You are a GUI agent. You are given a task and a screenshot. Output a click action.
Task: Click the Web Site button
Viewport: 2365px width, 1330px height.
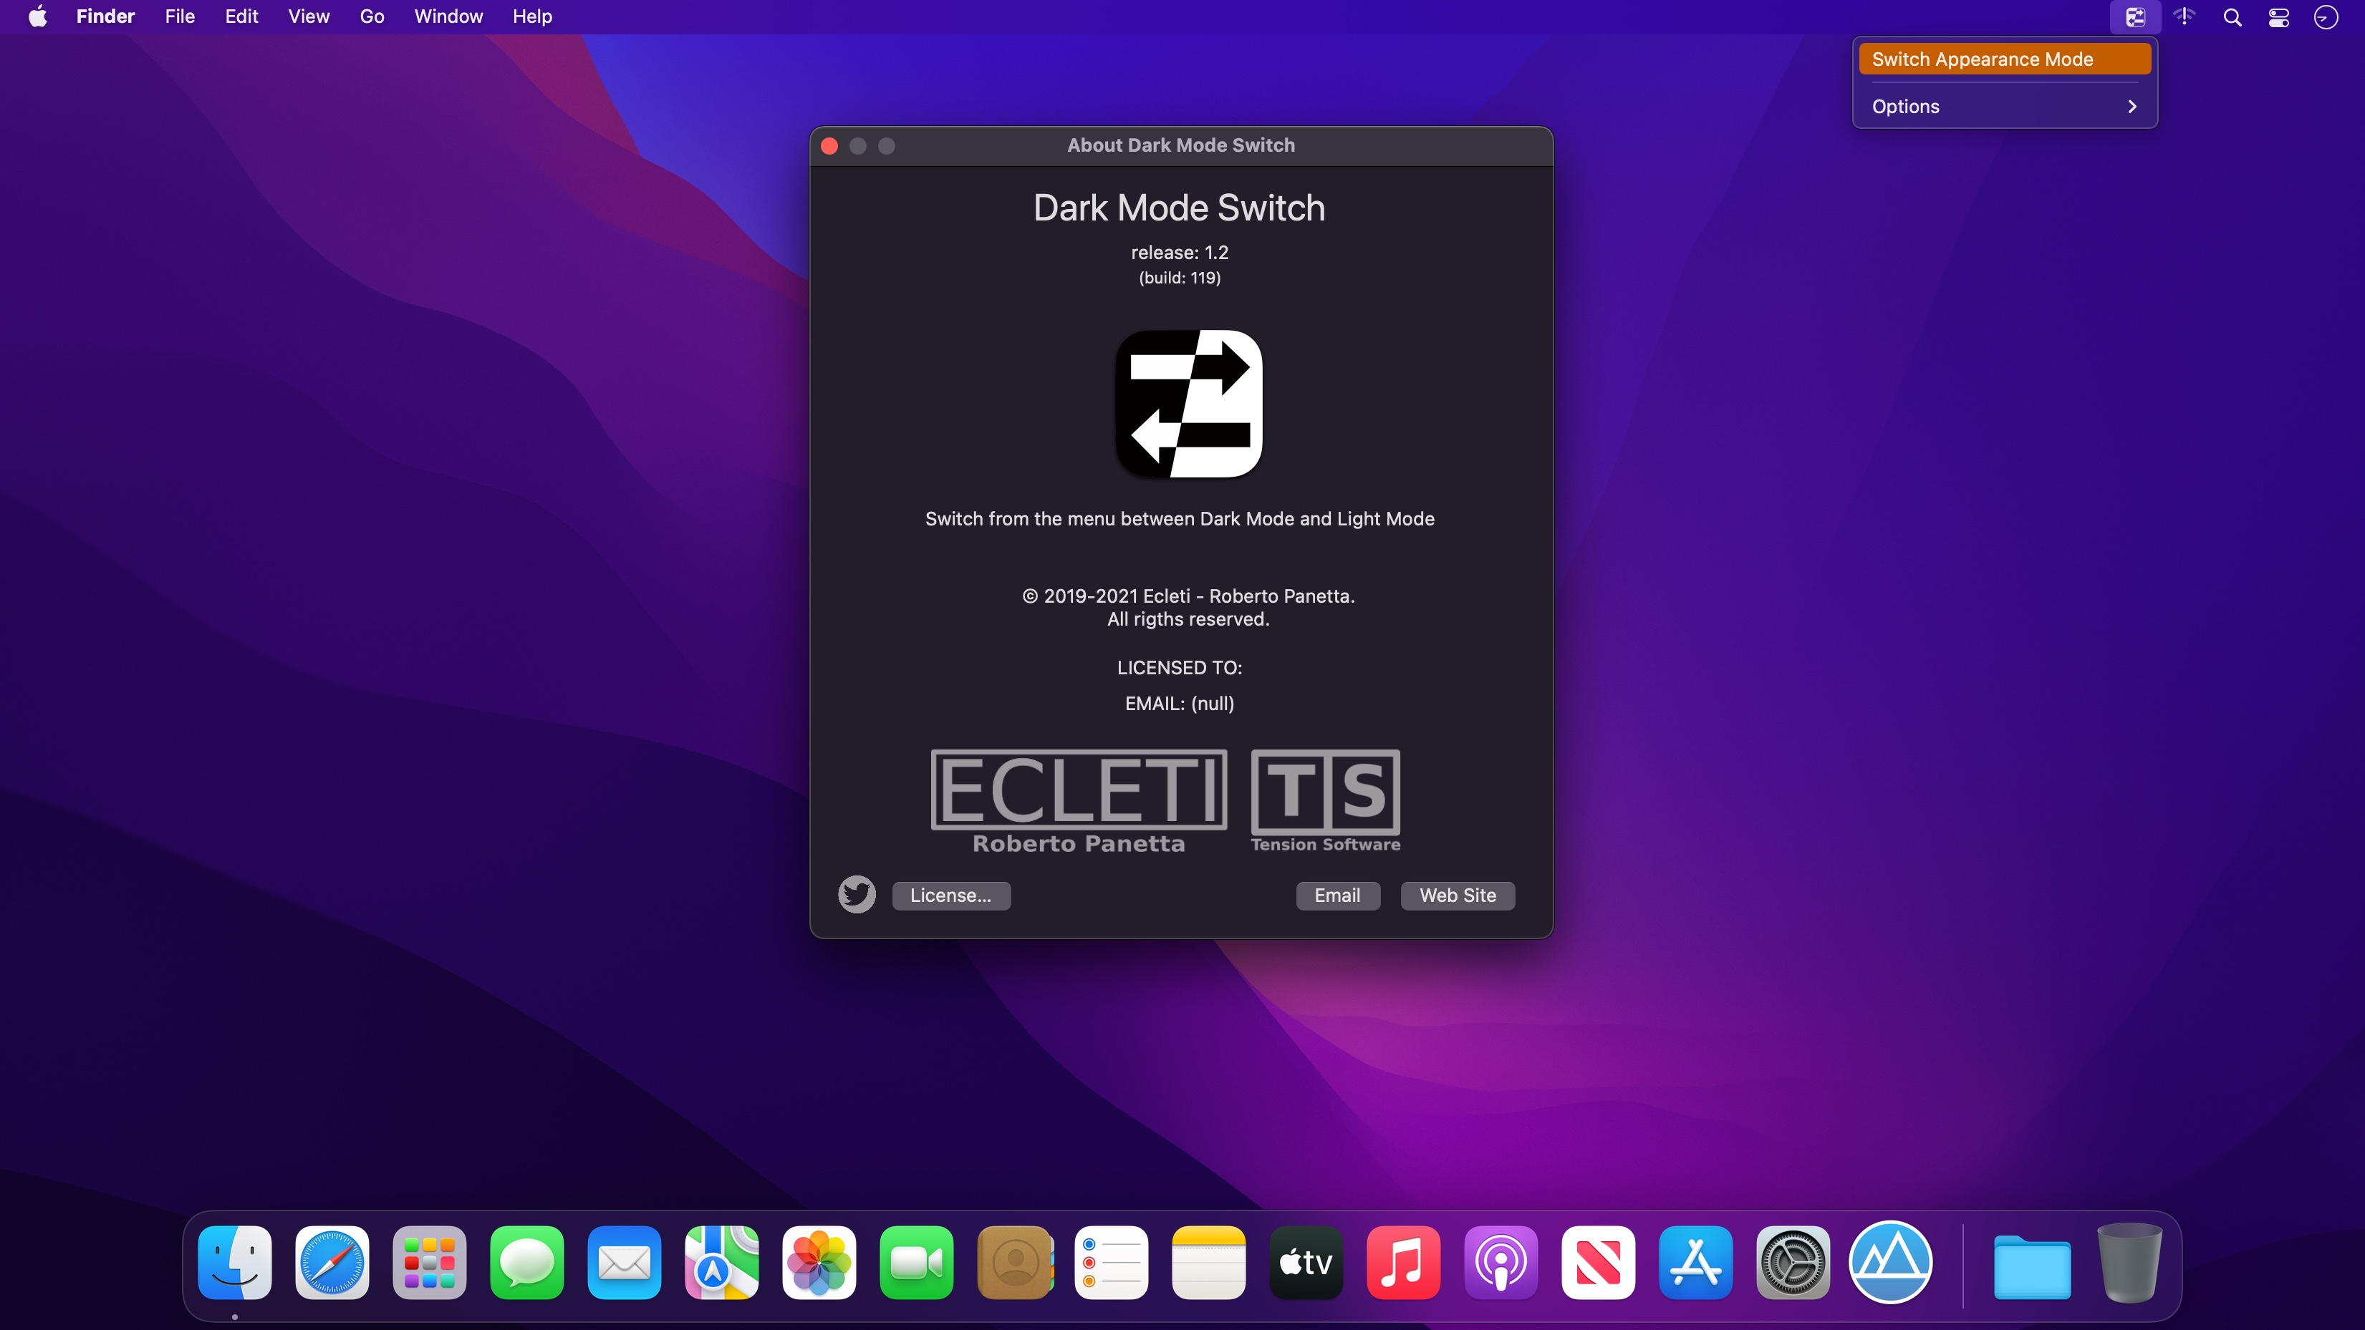1458,895
